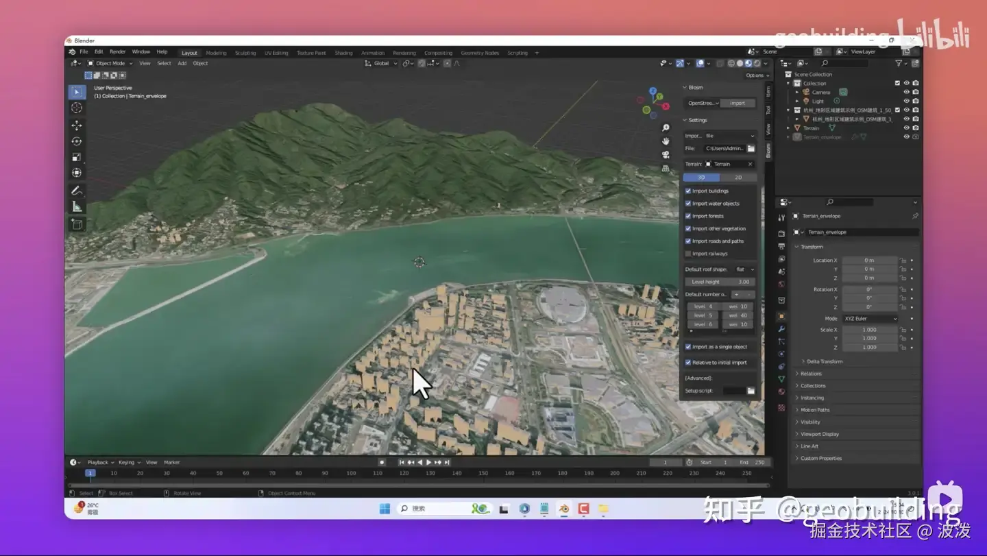
Task: Open the Default roof shape dropdown
Action: [x=744, y=269]
